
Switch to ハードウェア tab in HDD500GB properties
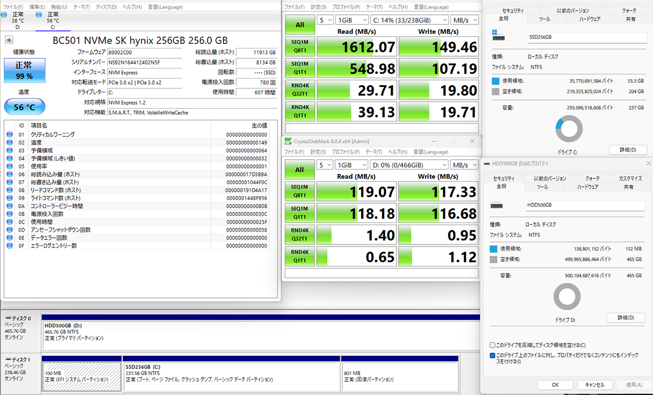point(588,187)
